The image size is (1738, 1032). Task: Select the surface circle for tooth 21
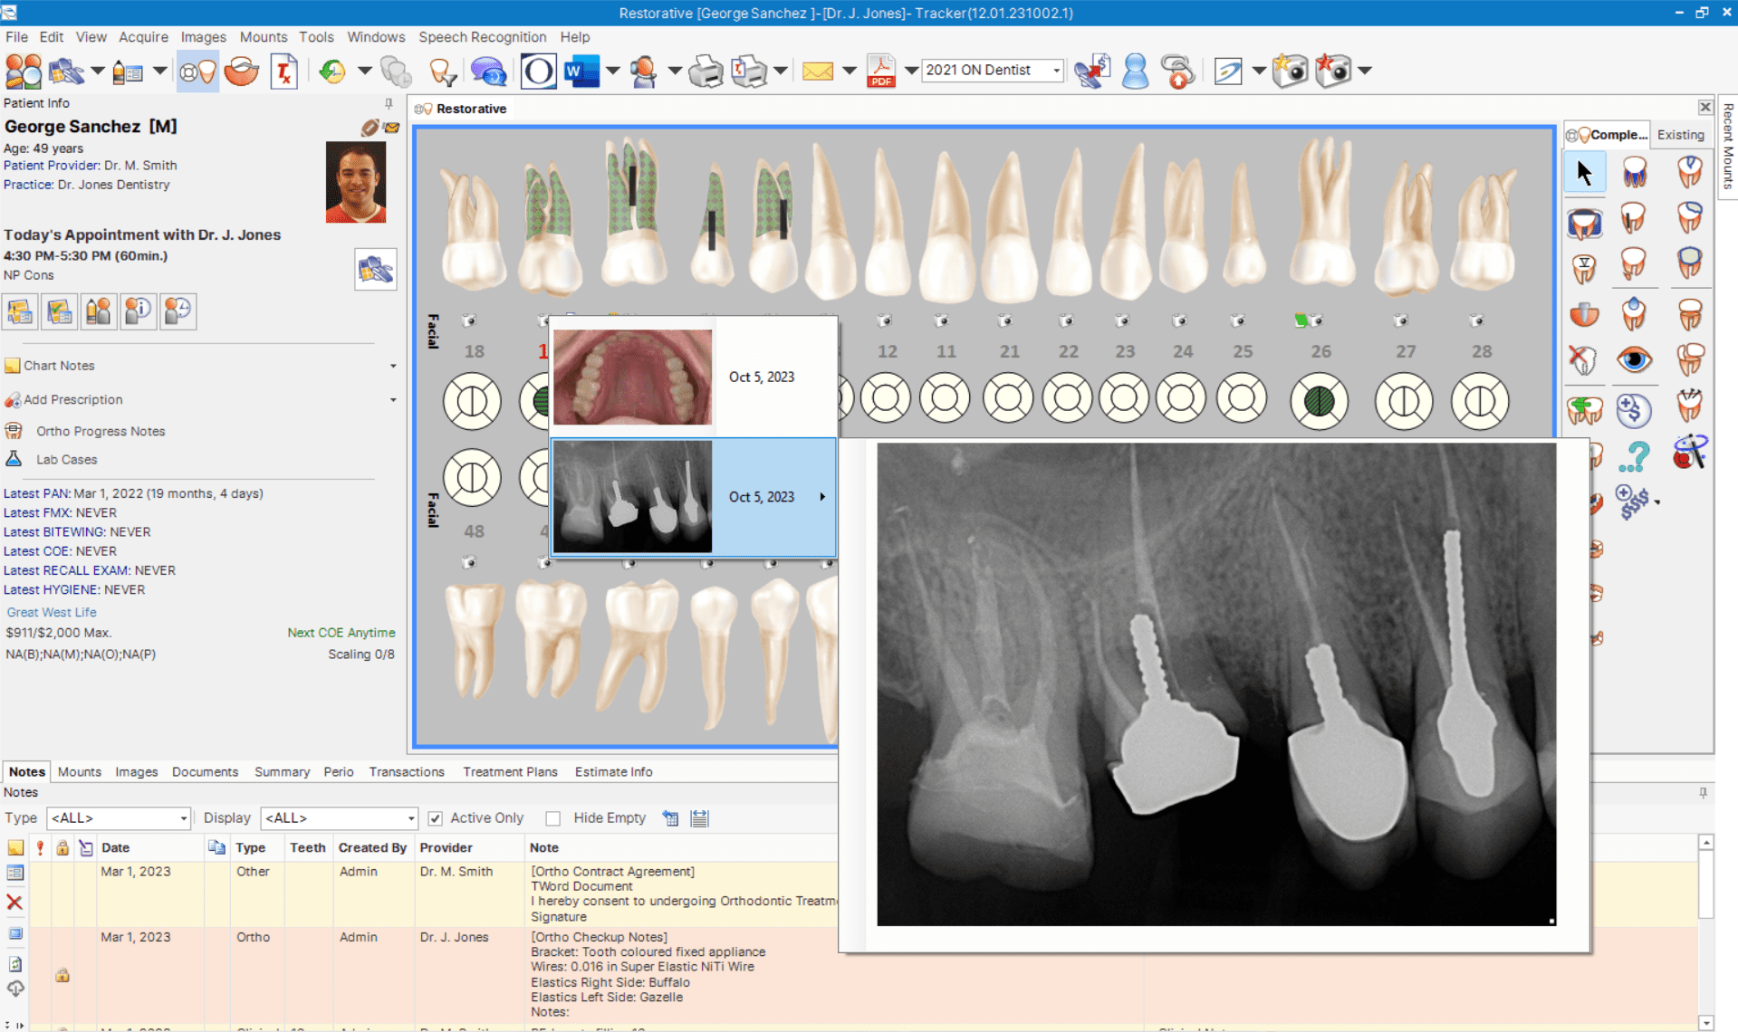click(1007, 398)
